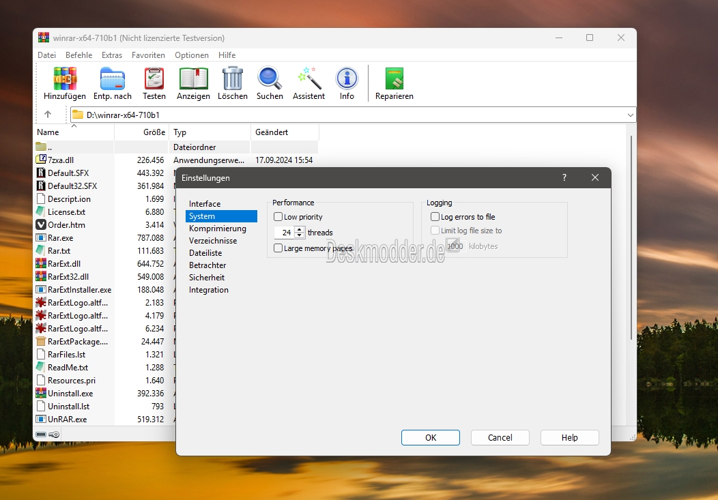Click the threads number input field
The image size is (718, 500).
[x=285, y=233]
